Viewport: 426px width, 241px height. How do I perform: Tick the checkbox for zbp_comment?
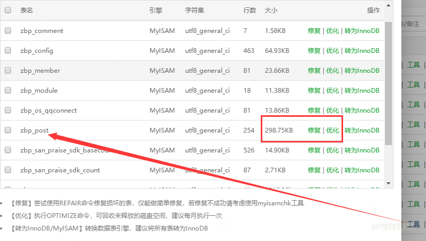click(x=8, y=31)
